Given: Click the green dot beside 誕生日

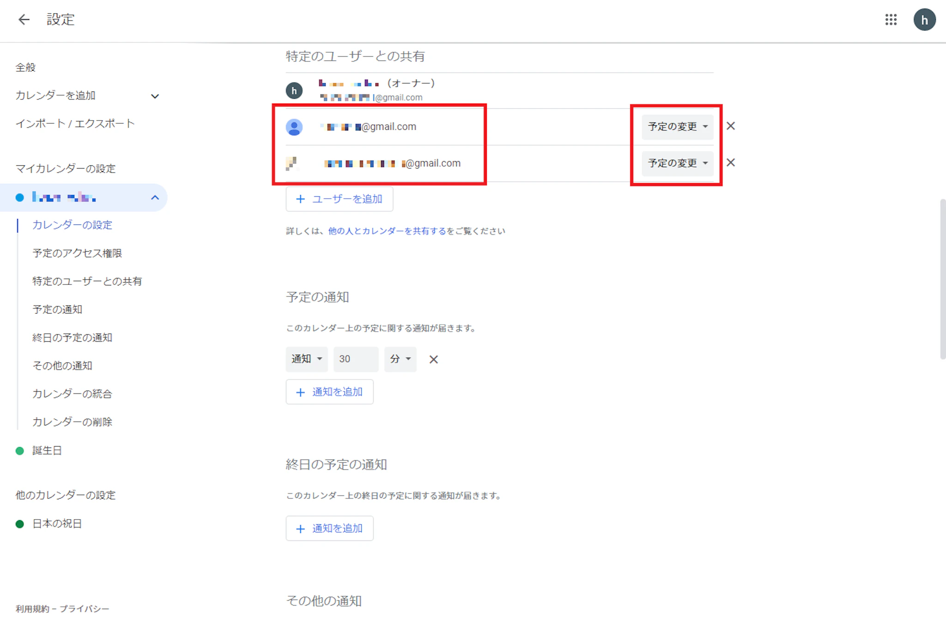Looking at the screenshot, I should [20, 451].
